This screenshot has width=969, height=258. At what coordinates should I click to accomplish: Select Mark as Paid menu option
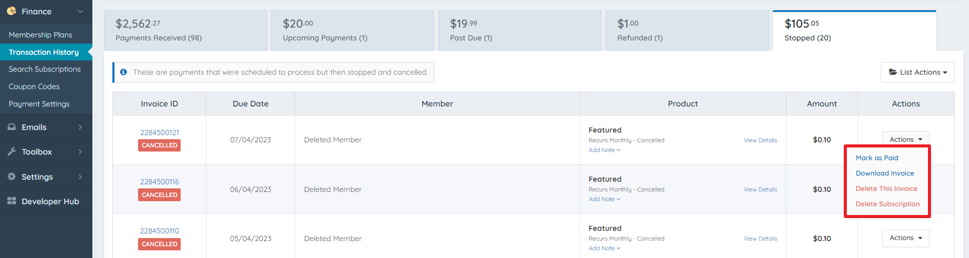(877, 158)
